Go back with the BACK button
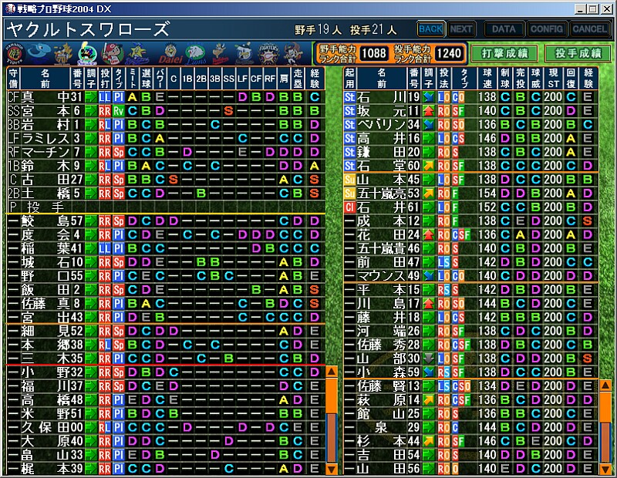617x478 pixels. click(431, 29)
